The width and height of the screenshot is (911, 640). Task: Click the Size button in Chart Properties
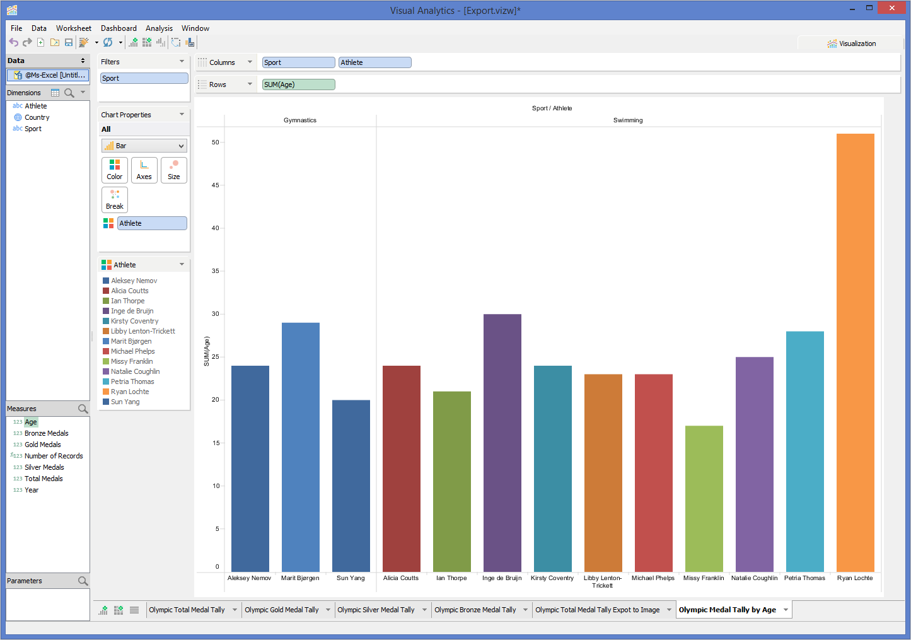coord(174,170)
